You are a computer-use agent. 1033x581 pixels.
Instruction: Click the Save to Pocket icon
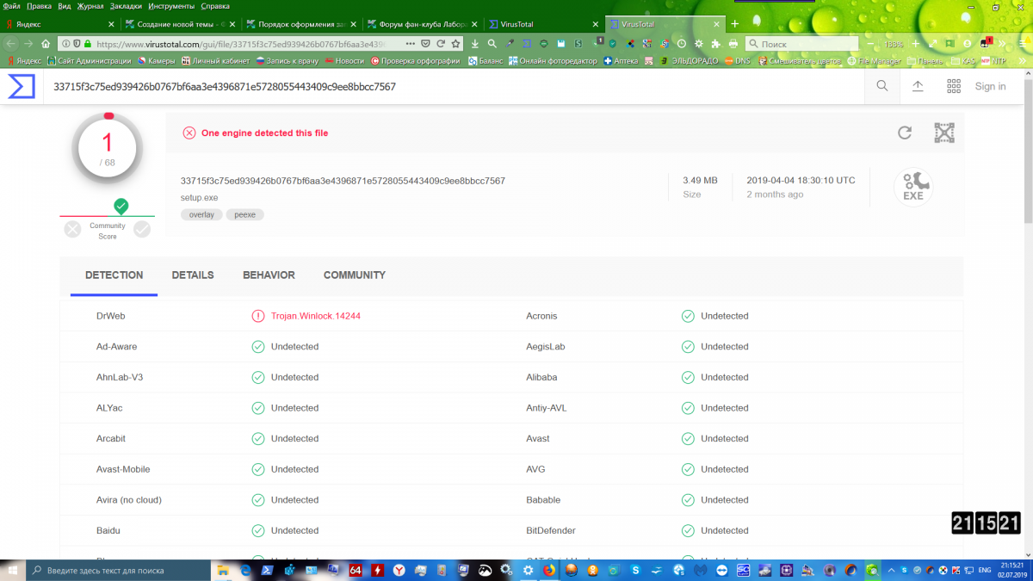(425, 43)
